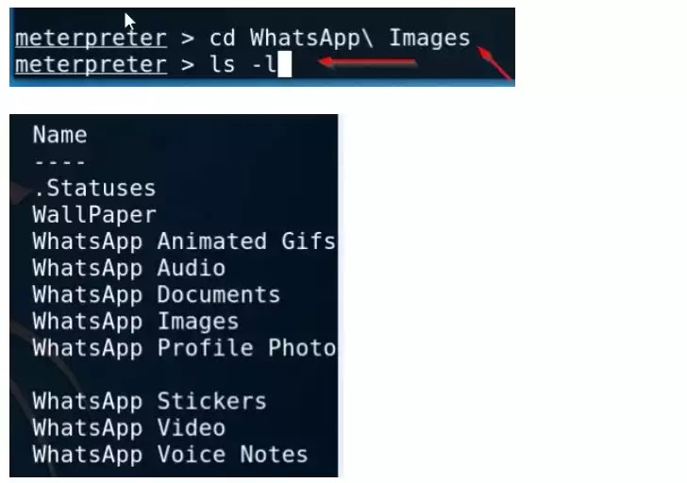Click the WhatsApp Documents listing
Viewport: 687px width, 483px height.
[157, 294]
